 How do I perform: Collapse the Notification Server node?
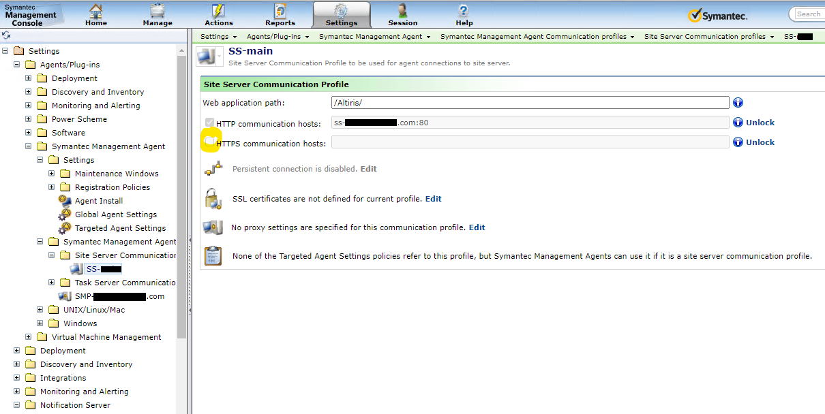pos(17,405)
